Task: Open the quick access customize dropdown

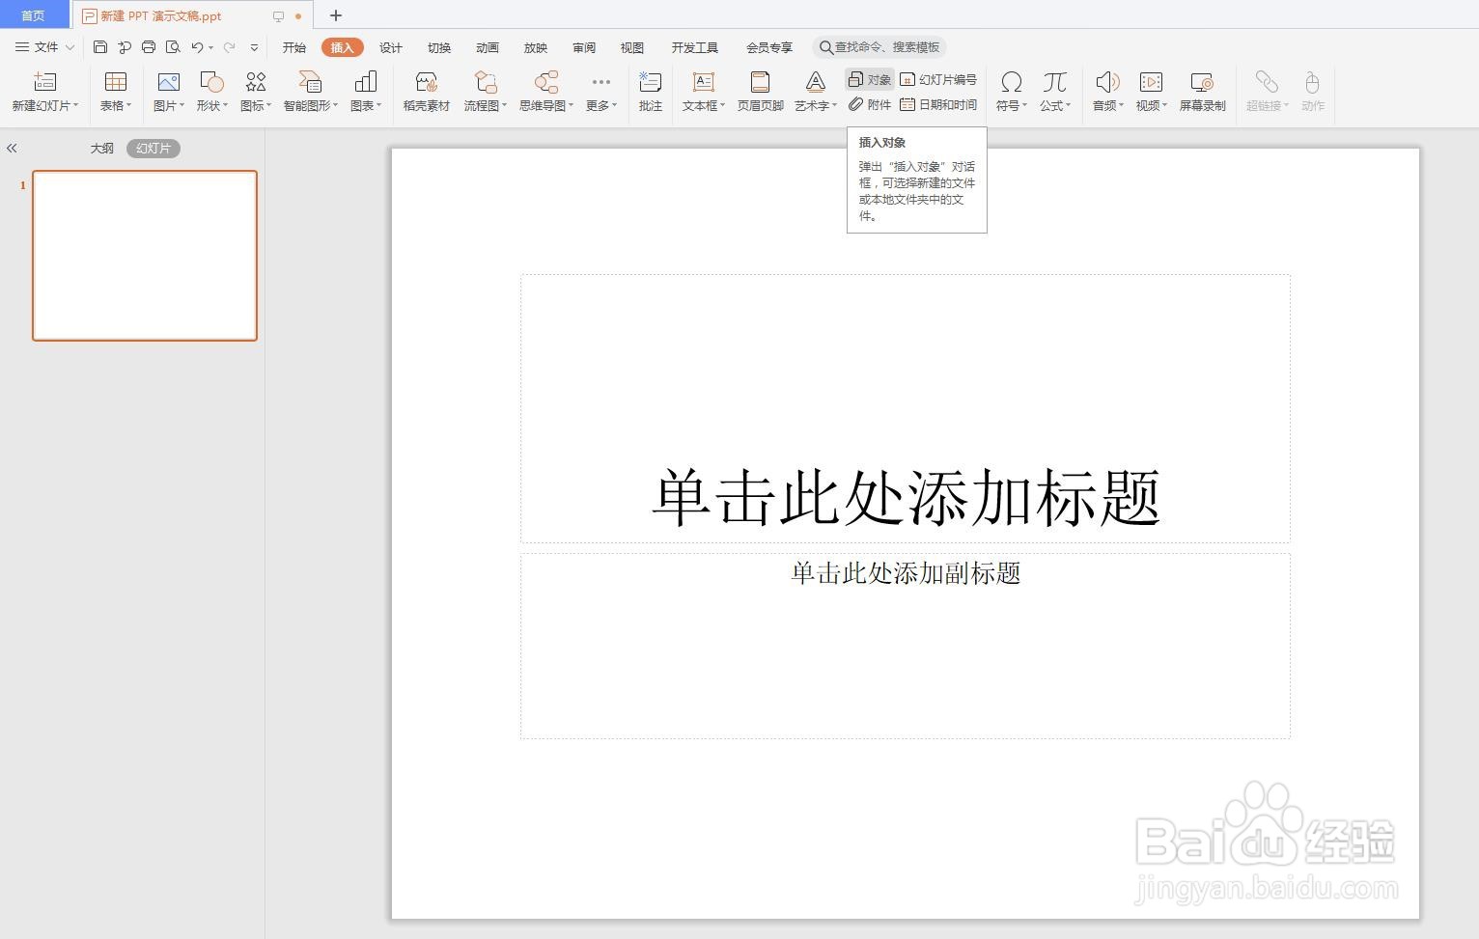Action: (x=254, y=46)
